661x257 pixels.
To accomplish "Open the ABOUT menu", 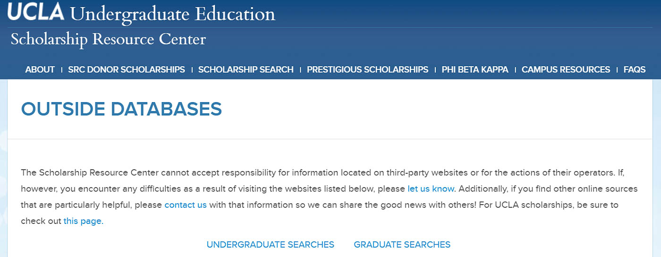I will [x=40, y=69].
